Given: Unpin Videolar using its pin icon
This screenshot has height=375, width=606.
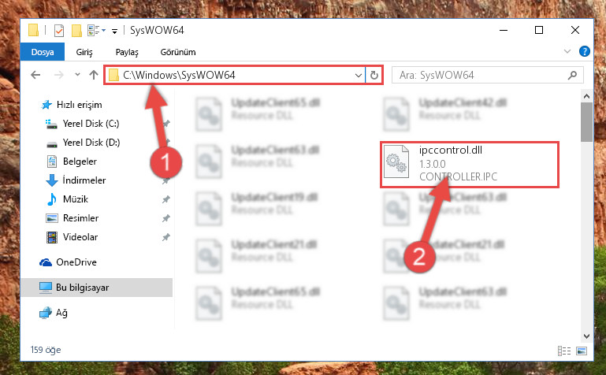Looking at the screenshot, I should (165, 237).
